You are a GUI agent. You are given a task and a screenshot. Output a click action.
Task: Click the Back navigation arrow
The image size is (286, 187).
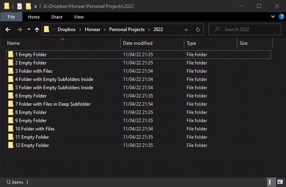tap(8, 30)
